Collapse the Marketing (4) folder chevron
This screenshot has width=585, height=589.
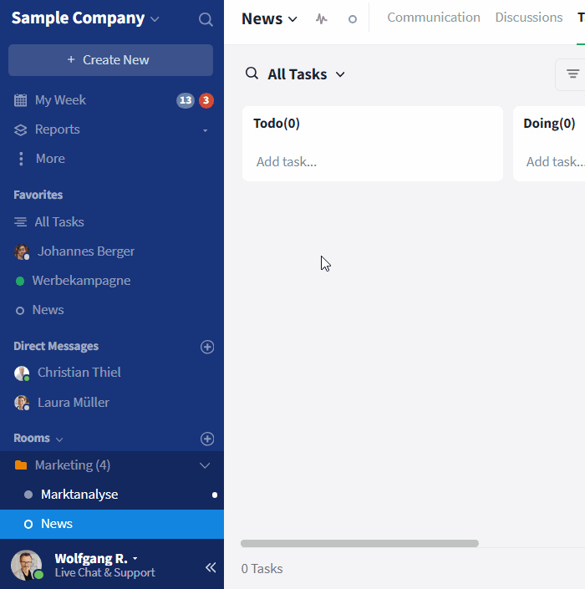[205, 466]
